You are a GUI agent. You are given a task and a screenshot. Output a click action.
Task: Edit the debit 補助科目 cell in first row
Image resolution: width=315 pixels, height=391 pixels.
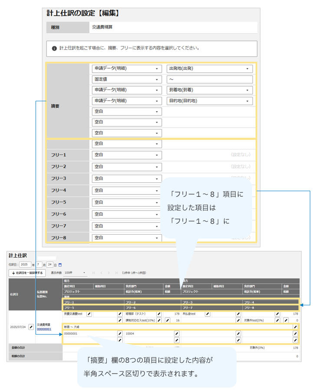point(120,314)
